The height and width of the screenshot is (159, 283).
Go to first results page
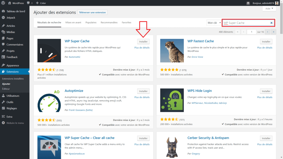[237, 32]
